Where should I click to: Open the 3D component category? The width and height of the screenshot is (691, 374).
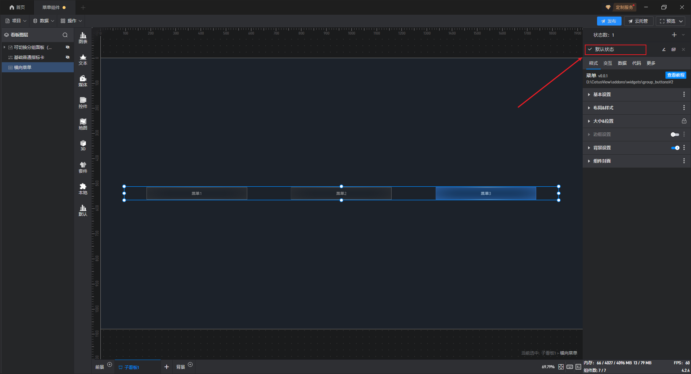tap(83, 145)
